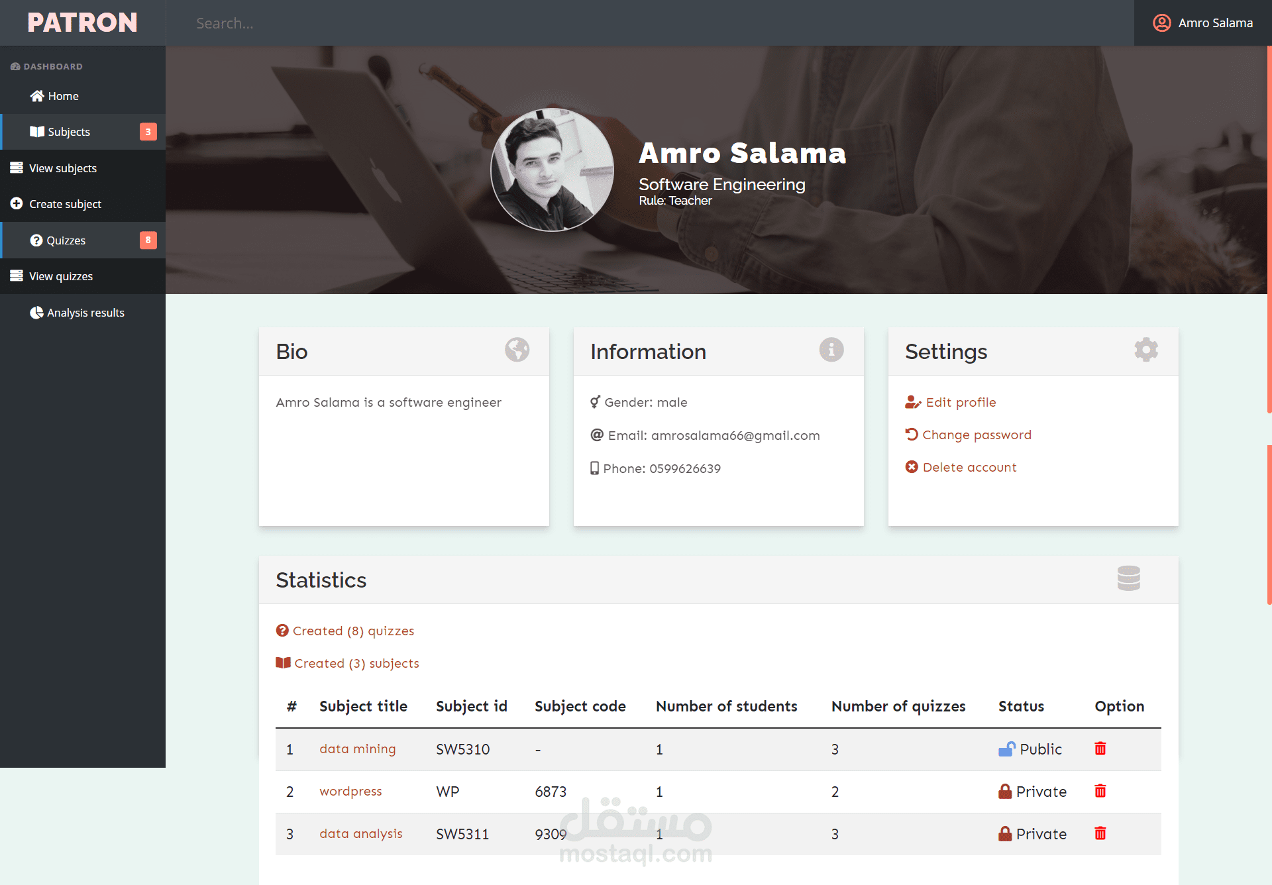Open Analysis results menu item
The height and width of the screenshot is (885, 1272).
[85, 313]
